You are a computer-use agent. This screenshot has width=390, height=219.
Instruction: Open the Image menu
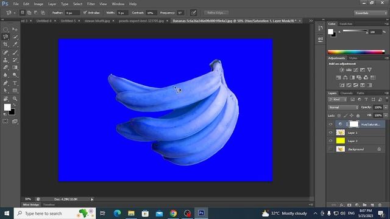[x=38, y=4]
